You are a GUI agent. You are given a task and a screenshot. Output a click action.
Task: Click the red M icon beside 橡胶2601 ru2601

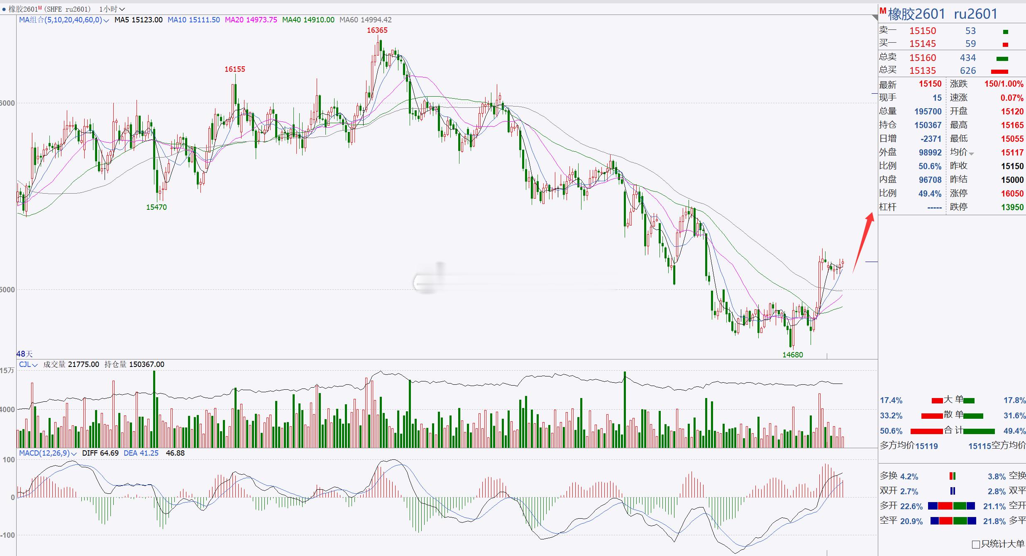883,11
